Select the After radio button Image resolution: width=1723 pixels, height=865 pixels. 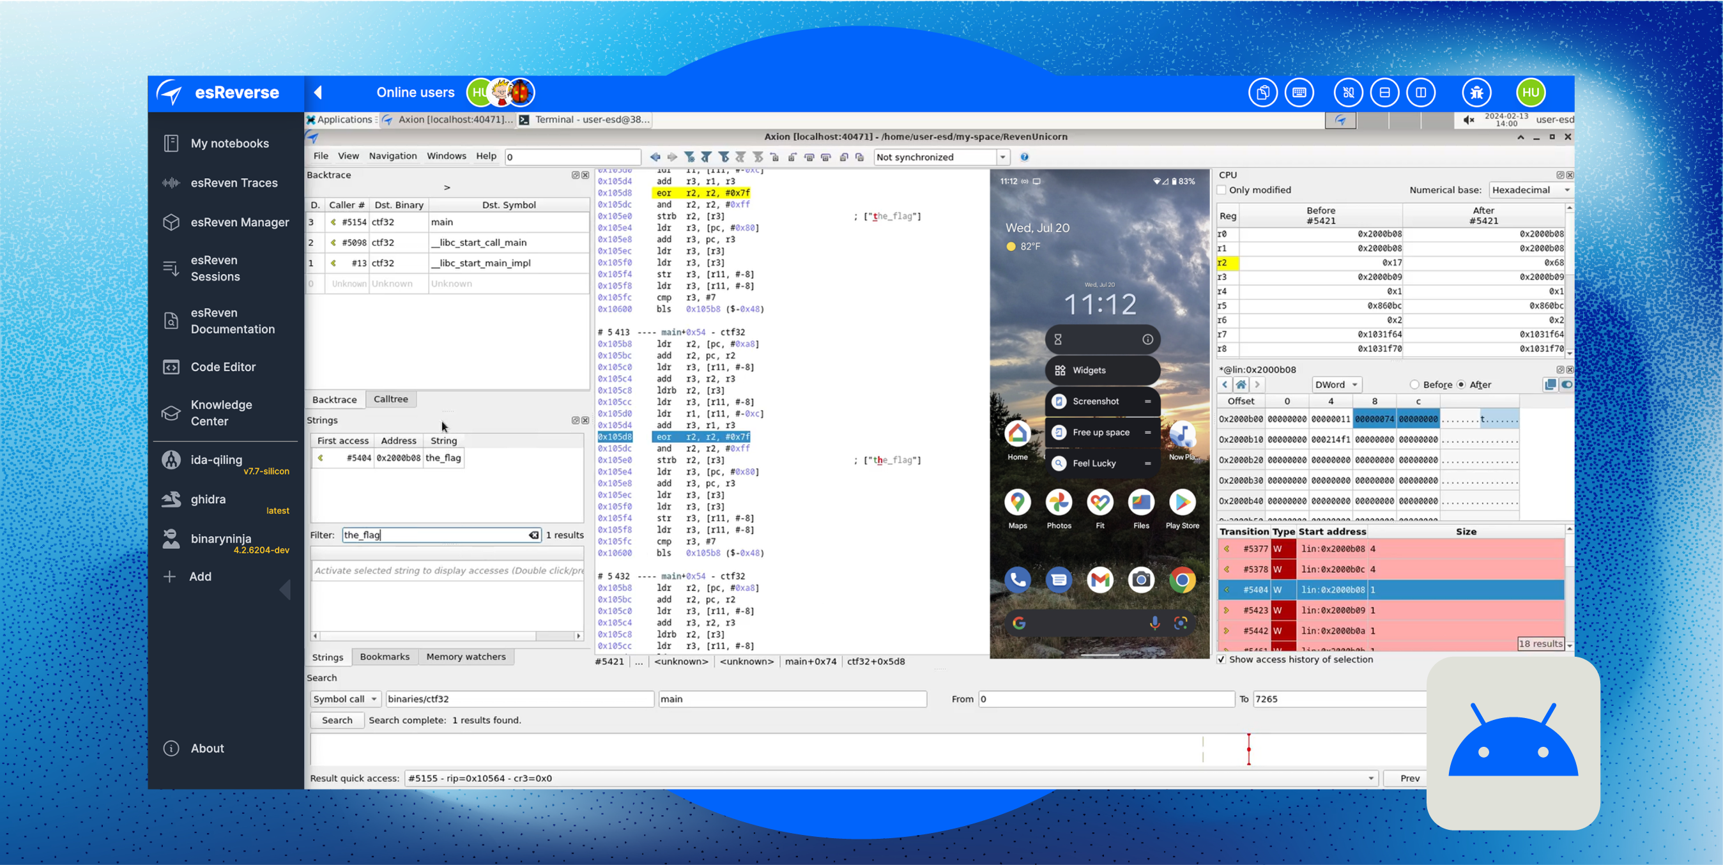click(1462, 385)
